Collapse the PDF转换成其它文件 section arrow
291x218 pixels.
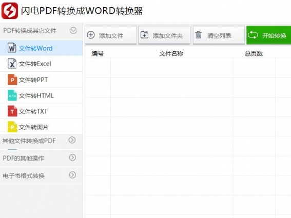73,30
